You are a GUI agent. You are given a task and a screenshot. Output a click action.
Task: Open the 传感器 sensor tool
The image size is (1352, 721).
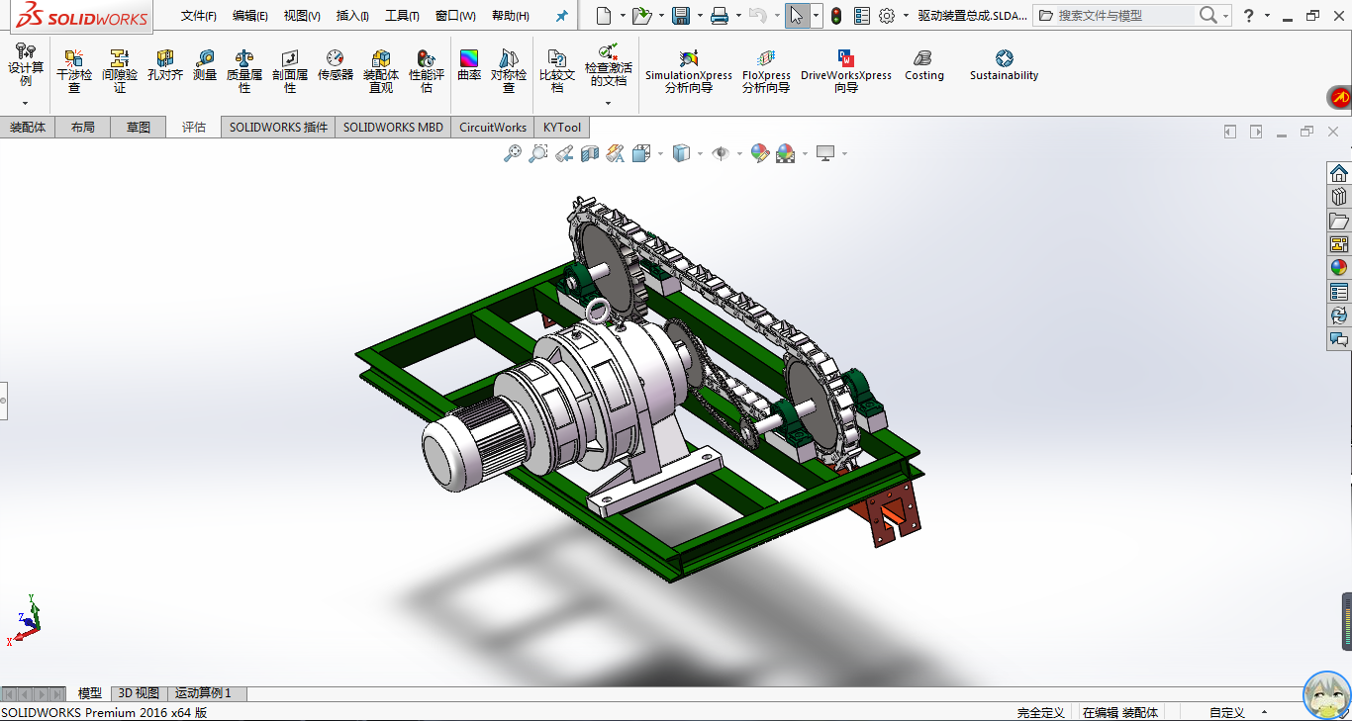(x=336, y=65)
